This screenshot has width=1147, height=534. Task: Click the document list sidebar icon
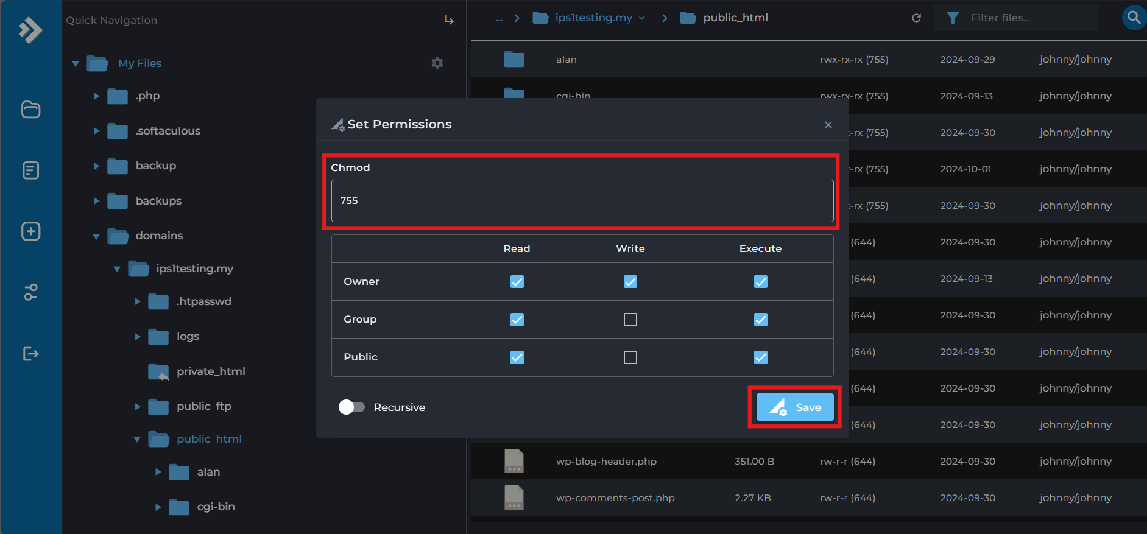point(30,170)
